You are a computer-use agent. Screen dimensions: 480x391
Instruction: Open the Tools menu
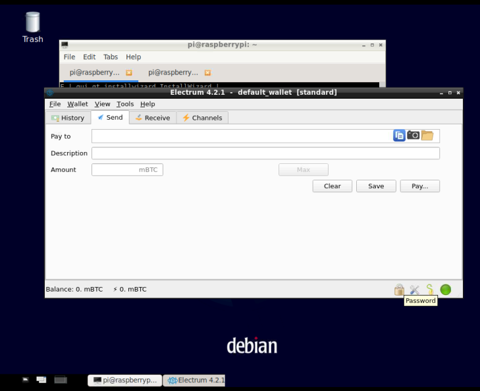click(125, 104)
